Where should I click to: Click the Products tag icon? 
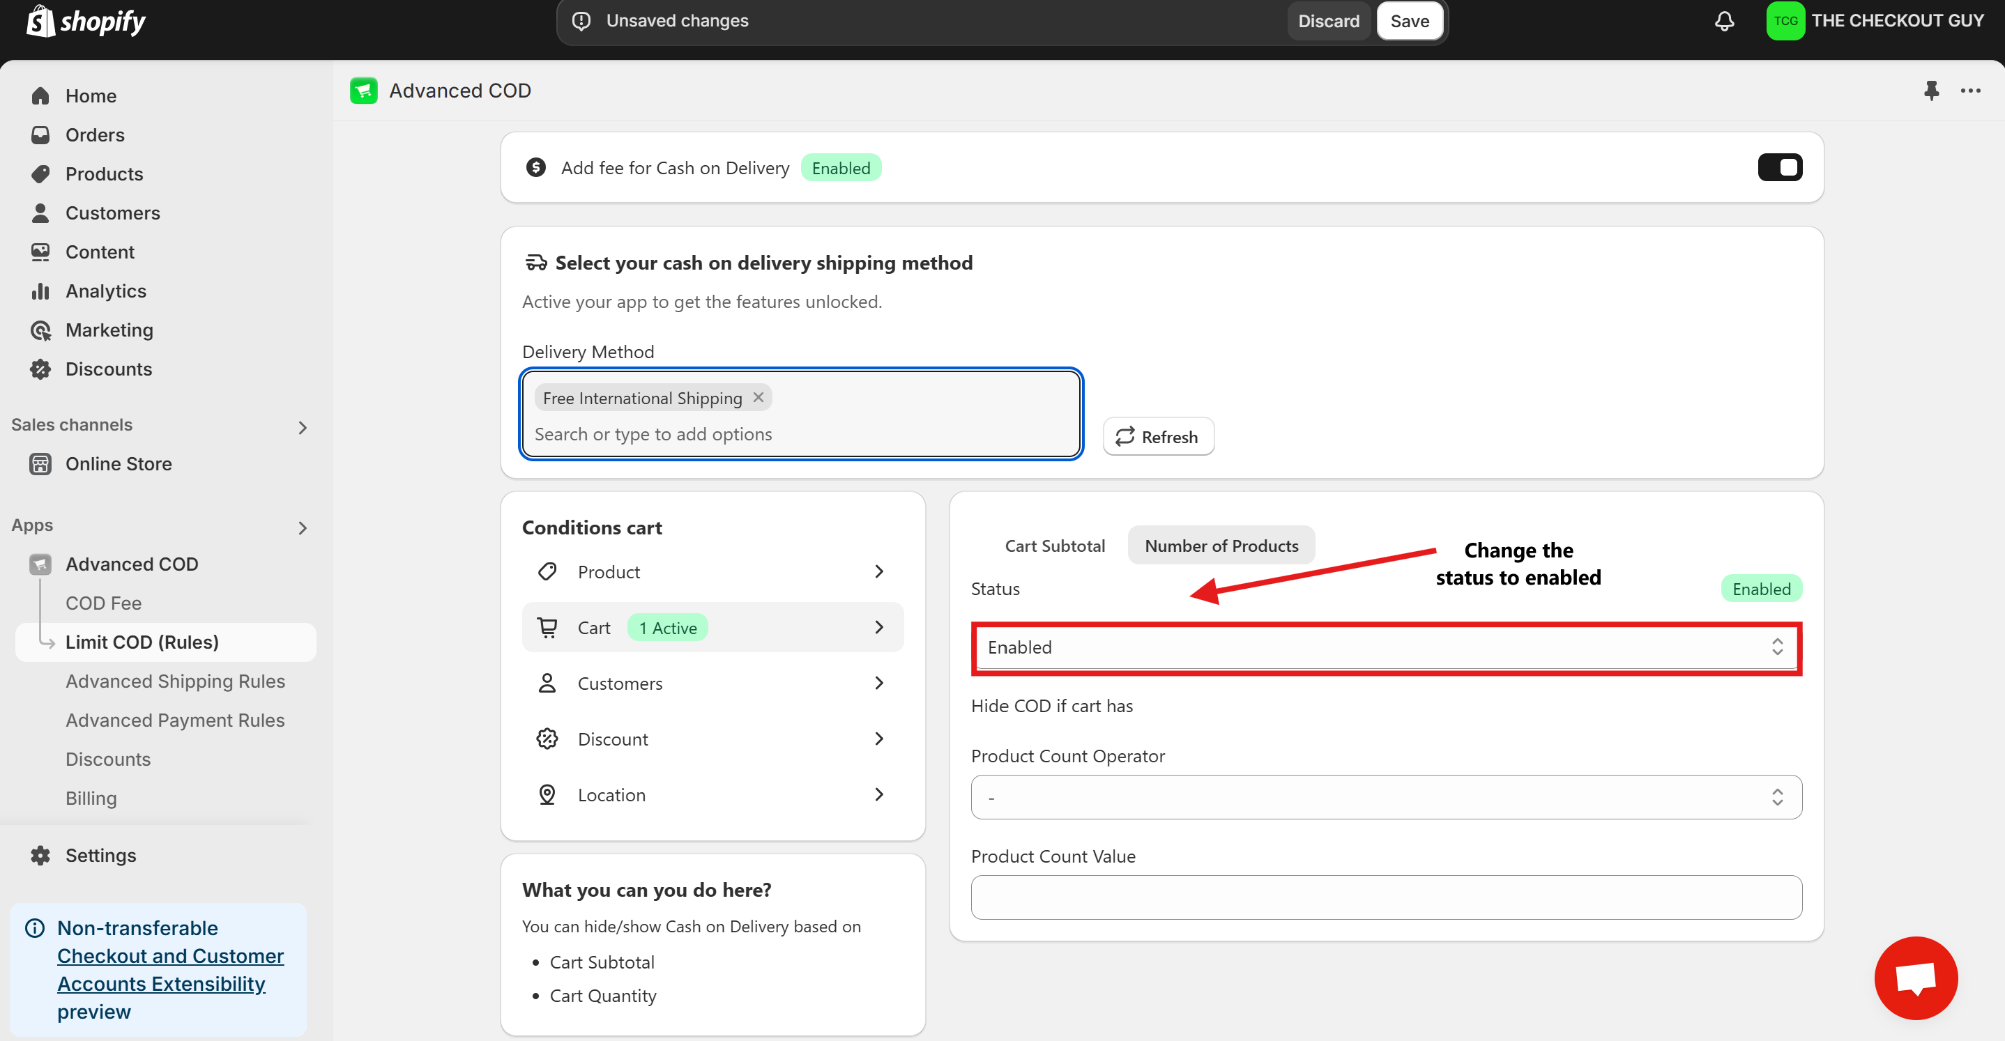(x=40, y=173)
